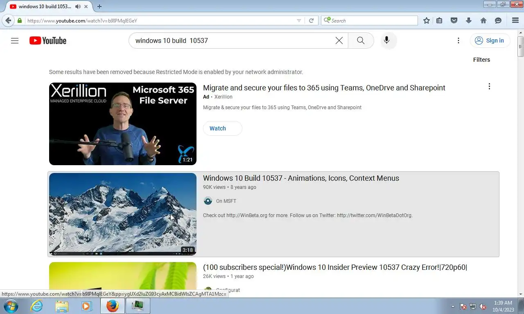Open a new tab with plus button

[99, 7]
